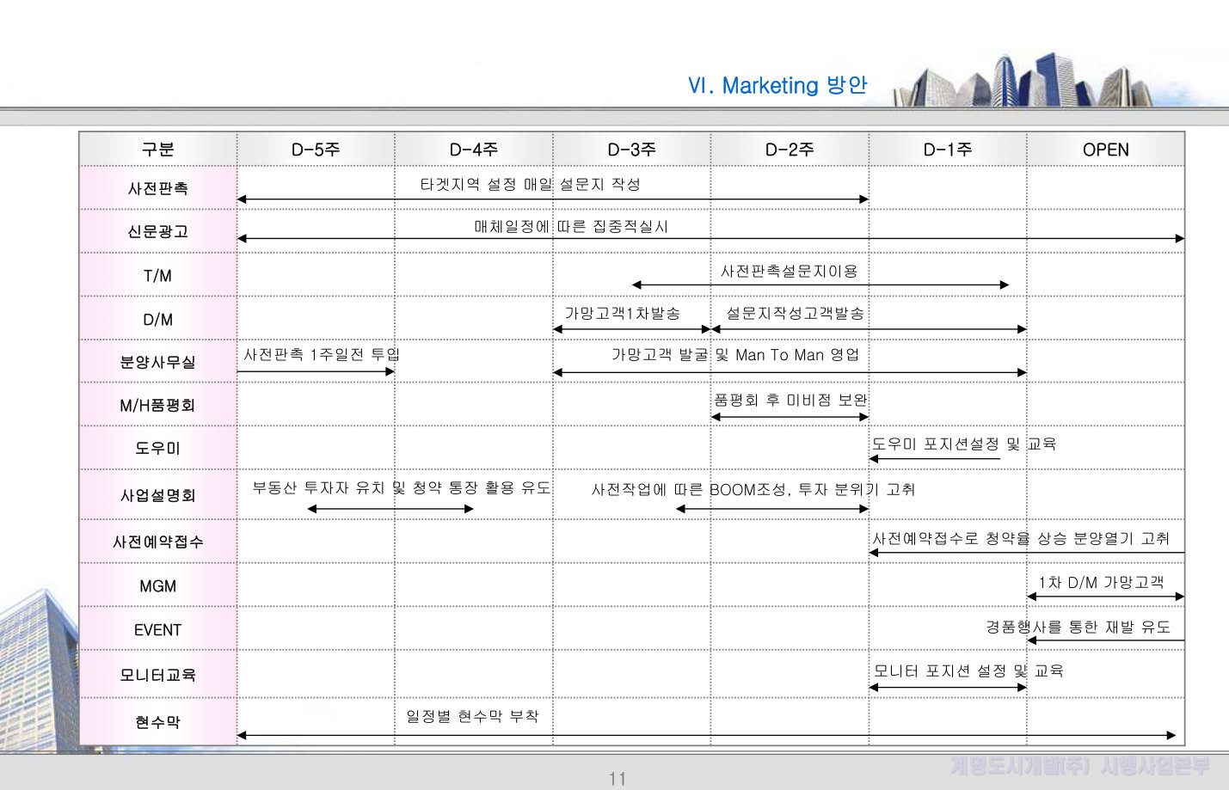Select the 'D-2주' column header
Image resolution: width=1229 pixels, height=790 pixels.
click(790, 150)
